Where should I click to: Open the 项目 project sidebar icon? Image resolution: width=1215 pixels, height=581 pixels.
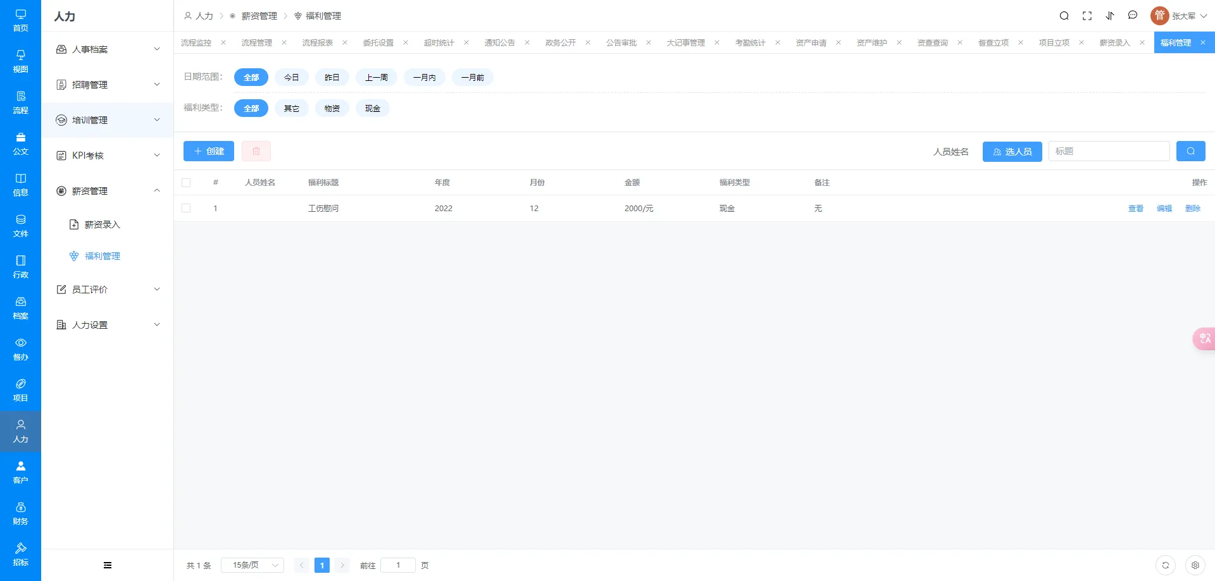(20, 390)
